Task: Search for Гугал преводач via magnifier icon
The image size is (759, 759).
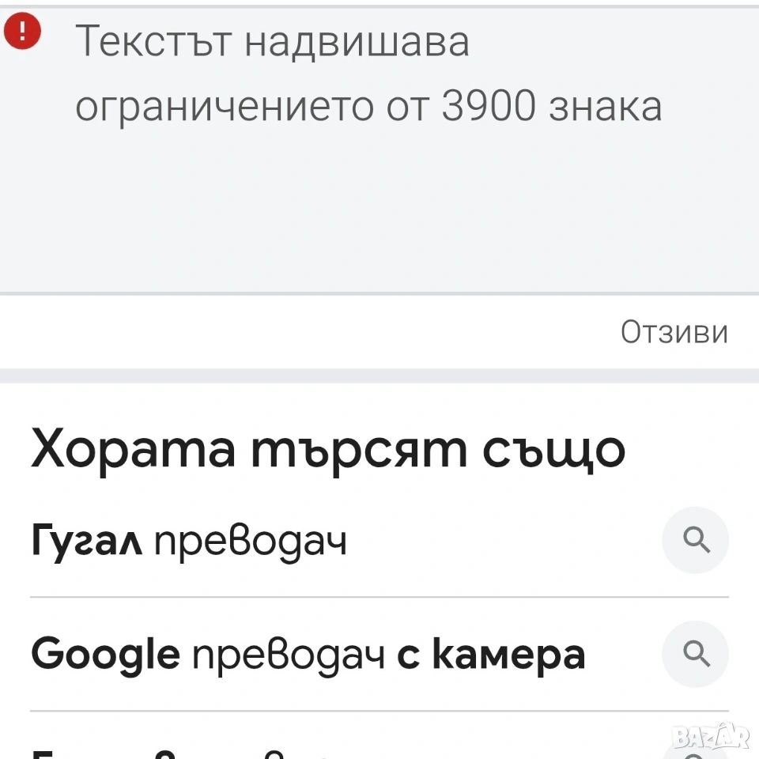Action: click(695, 541)
